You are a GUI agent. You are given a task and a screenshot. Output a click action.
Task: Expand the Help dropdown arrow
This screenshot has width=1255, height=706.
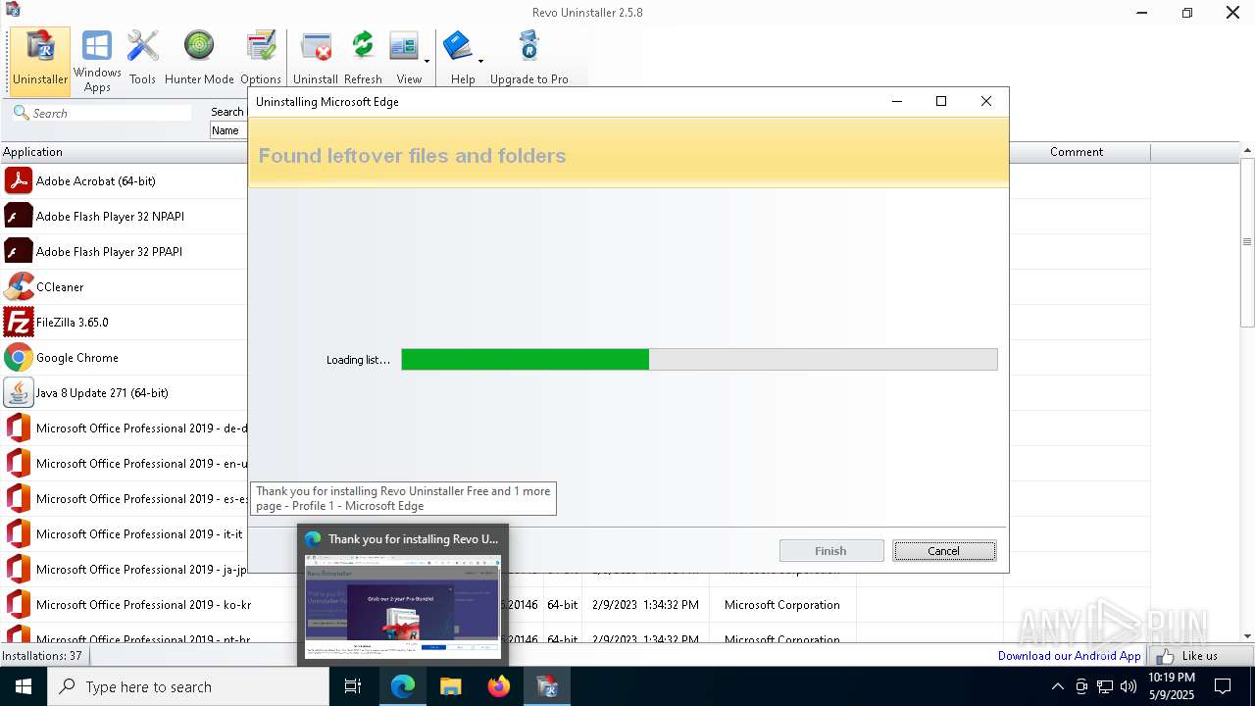tap(480, 62)
